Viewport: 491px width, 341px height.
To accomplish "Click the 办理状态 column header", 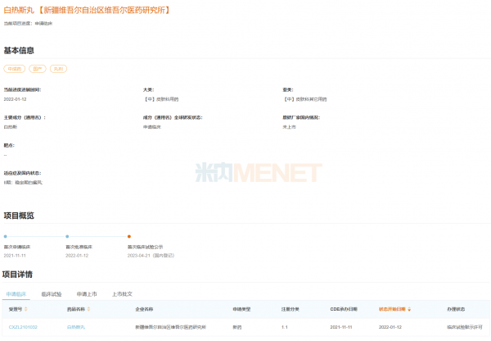I will point(456,310).
